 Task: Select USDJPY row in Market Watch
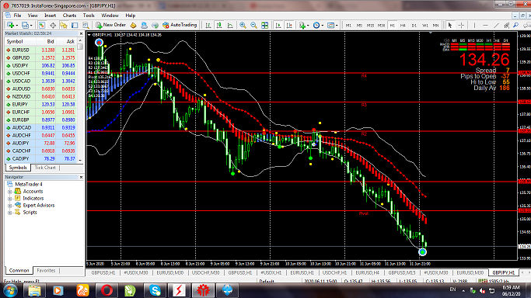pos(41,65)
